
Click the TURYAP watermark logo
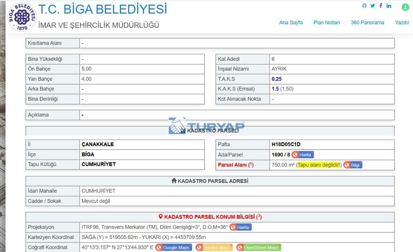coord(206,126)
